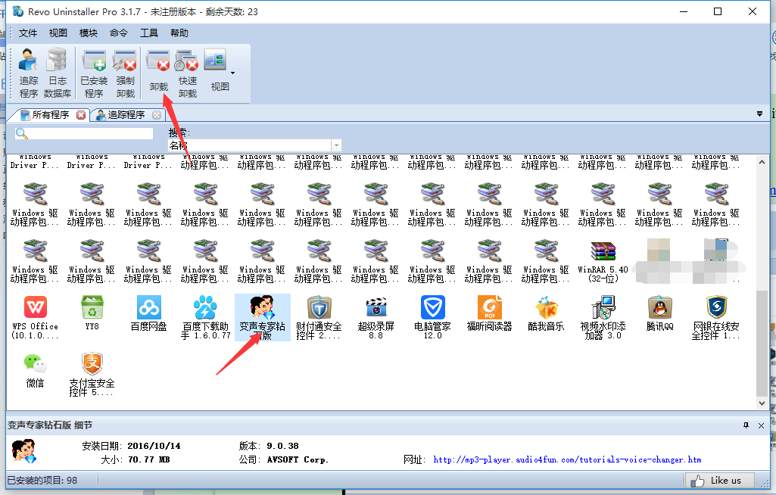Select the 已安装程序 toolbar button
This screenshot has width=776, height=495.
94,73
